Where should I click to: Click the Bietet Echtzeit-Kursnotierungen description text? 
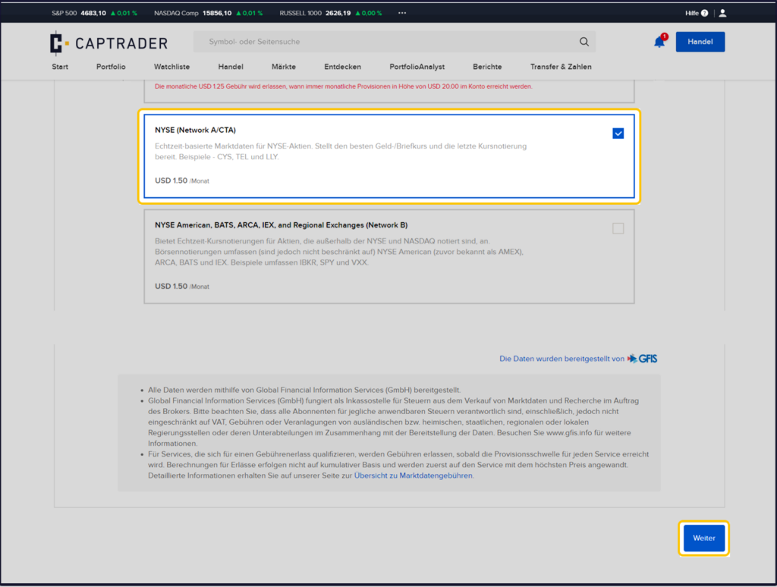pos(339,252)
